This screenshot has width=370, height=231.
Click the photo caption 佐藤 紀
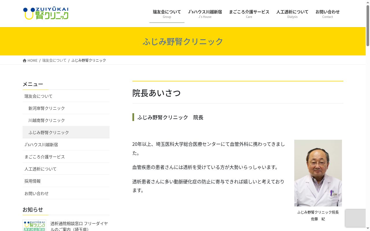pos(318,219)
